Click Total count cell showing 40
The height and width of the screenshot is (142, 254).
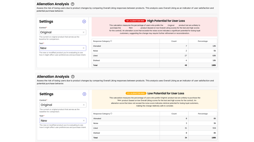(174, 65)
